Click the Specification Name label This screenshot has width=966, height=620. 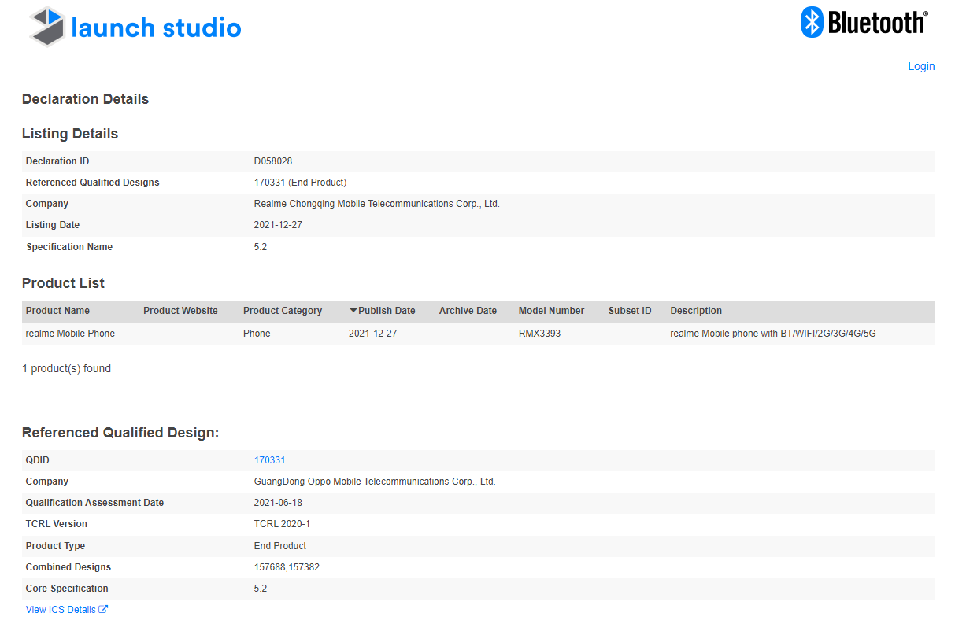pyautogui.click(x=69, y=247)
